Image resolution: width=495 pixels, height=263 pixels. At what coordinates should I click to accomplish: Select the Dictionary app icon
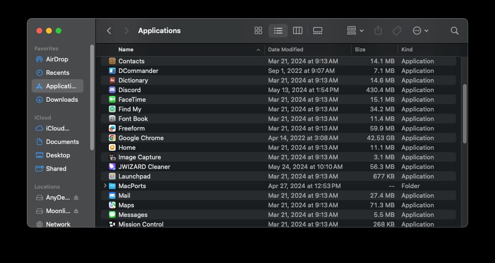112,80
